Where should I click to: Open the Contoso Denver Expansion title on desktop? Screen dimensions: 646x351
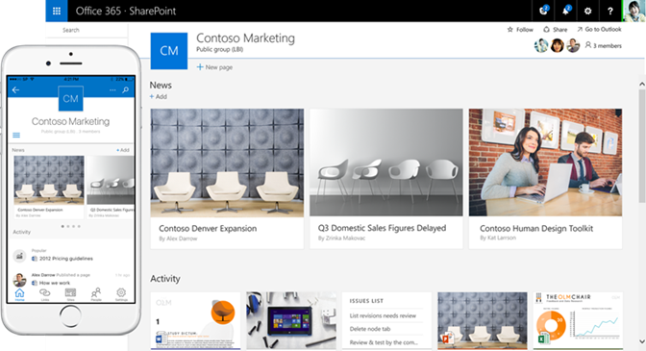pos(208,229)
